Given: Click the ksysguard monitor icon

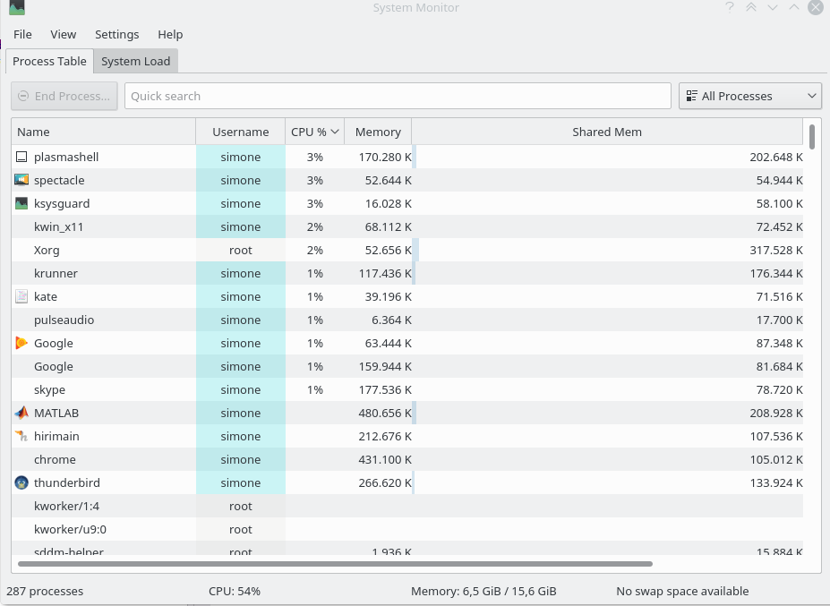Looking at the screenshot, I should pyautogui.click(x=21, y=203).
